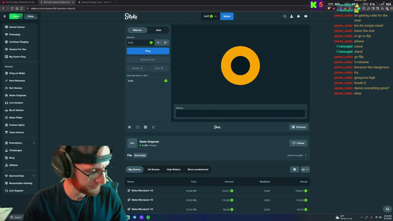Open the live support headset bubble
393x221 pixels.
(387, 209)
